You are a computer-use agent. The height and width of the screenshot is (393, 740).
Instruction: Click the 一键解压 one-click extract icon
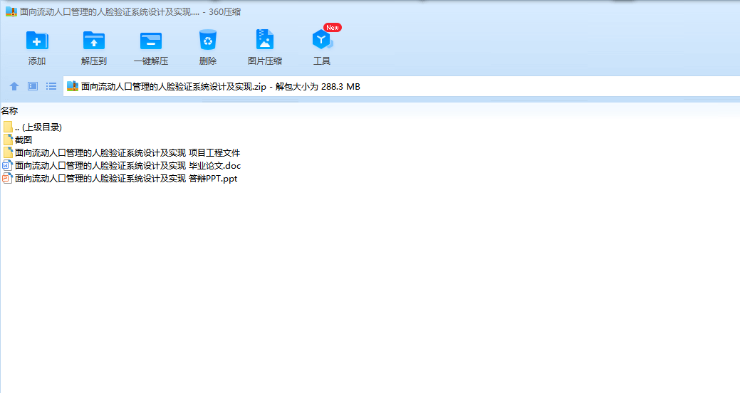151,41
